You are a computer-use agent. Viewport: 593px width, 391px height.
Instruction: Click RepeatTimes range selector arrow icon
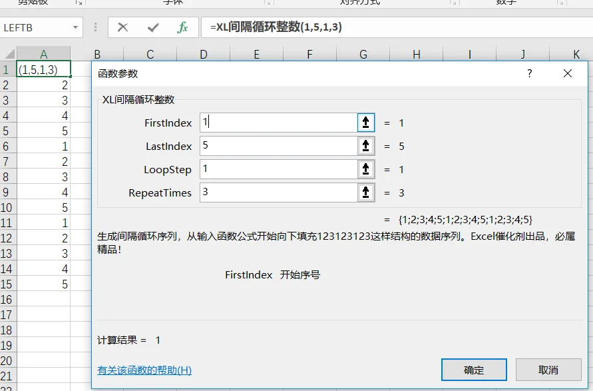click(x=365, y=193)
